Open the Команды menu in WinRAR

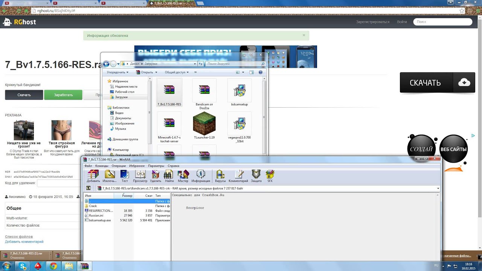point(102,166)
